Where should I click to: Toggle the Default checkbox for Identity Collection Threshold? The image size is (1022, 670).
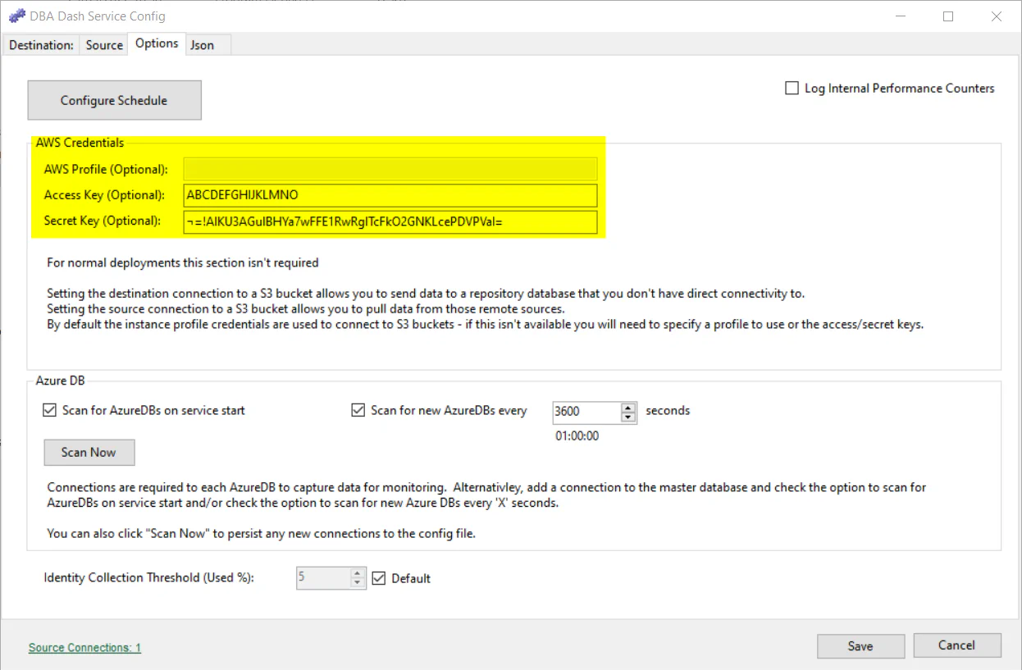pos(378,578)
